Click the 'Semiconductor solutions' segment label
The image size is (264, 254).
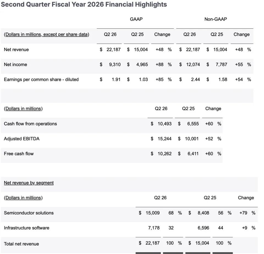(x=29, y=213)
